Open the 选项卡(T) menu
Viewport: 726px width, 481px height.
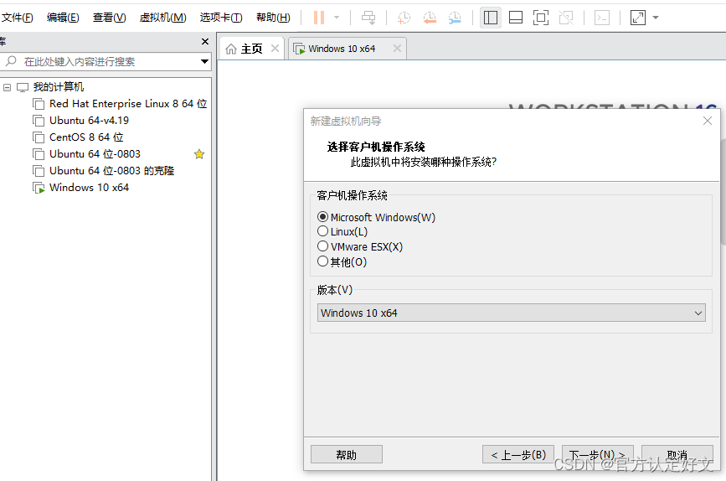pos(221,18)
